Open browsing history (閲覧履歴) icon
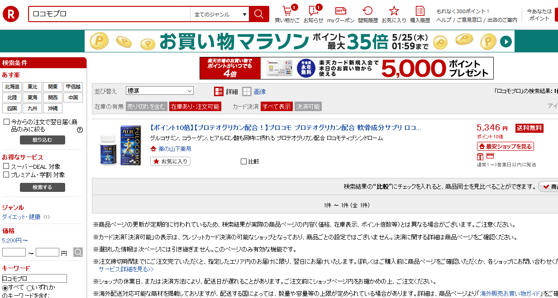Viewport: 558px width, 298px height. pyautogui.click(x=367, y=11)
